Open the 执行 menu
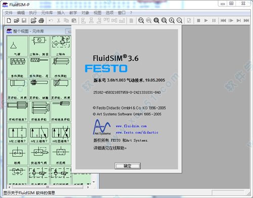This screenshot has height=198, width=253. click(33, 13)
